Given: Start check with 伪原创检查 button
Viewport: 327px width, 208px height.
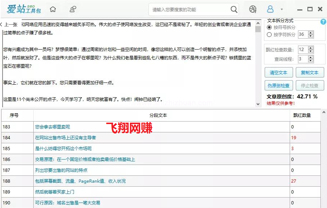Looking at the screenshot, I should click(x=278, y=86).
